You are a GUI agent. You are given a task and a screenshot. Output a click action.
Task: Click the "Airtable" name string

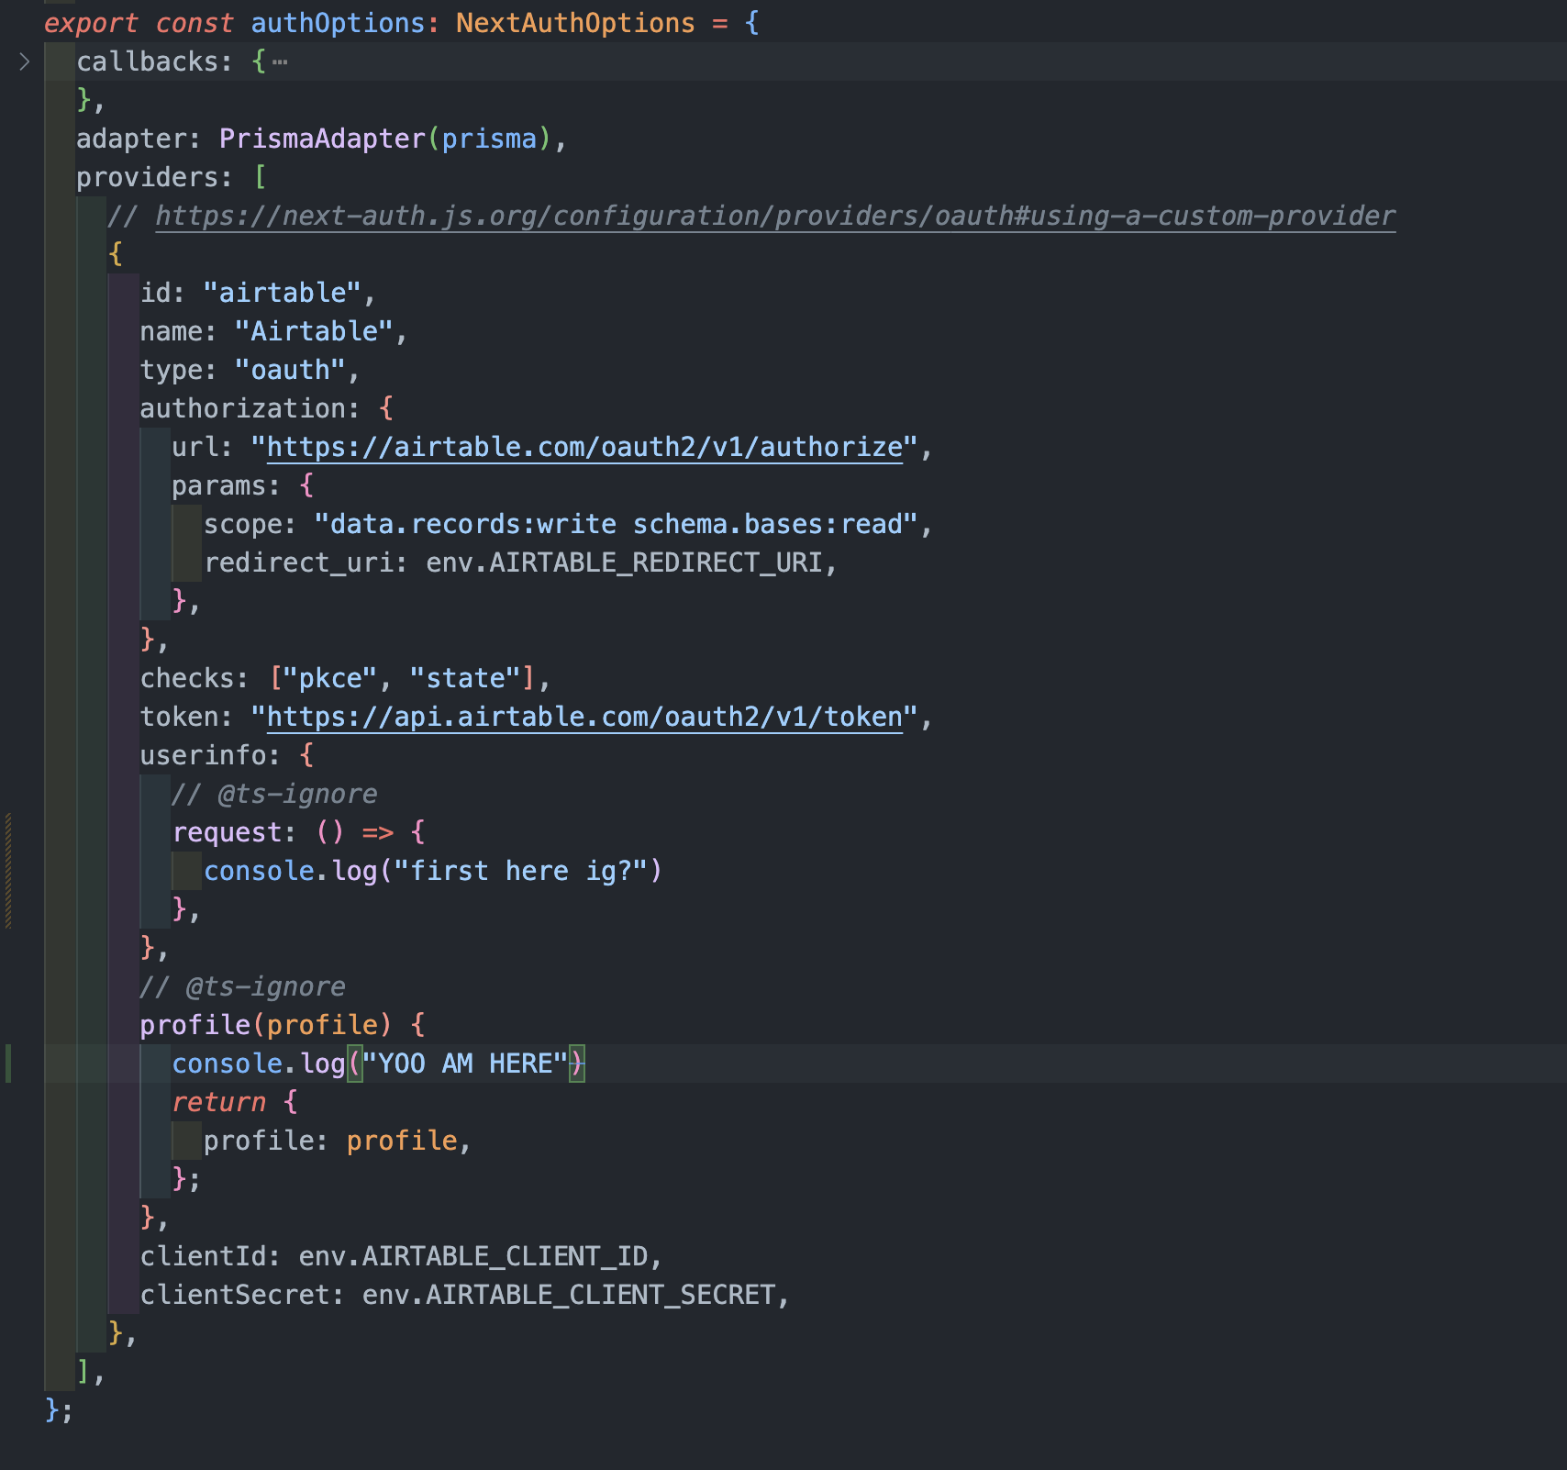(x=314, y=331)
